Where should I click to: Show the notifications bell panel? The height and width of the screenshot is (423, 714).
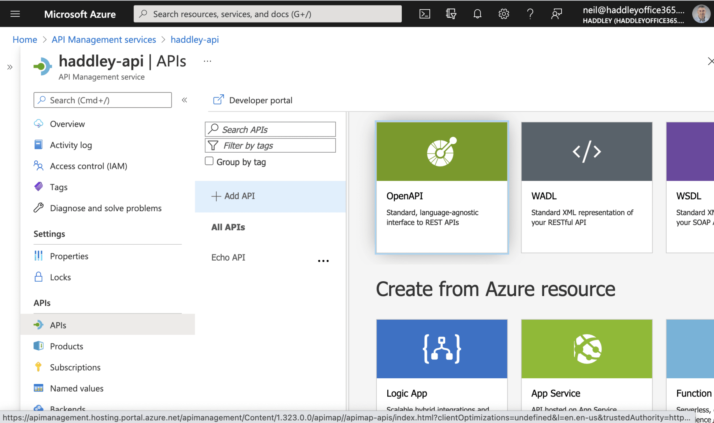point(477,14)
